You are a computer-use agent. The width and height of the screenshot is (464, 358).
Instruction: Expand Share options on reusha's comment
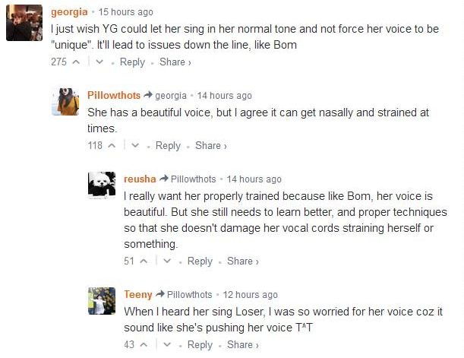pyautogui.click(x=242, y=261)
